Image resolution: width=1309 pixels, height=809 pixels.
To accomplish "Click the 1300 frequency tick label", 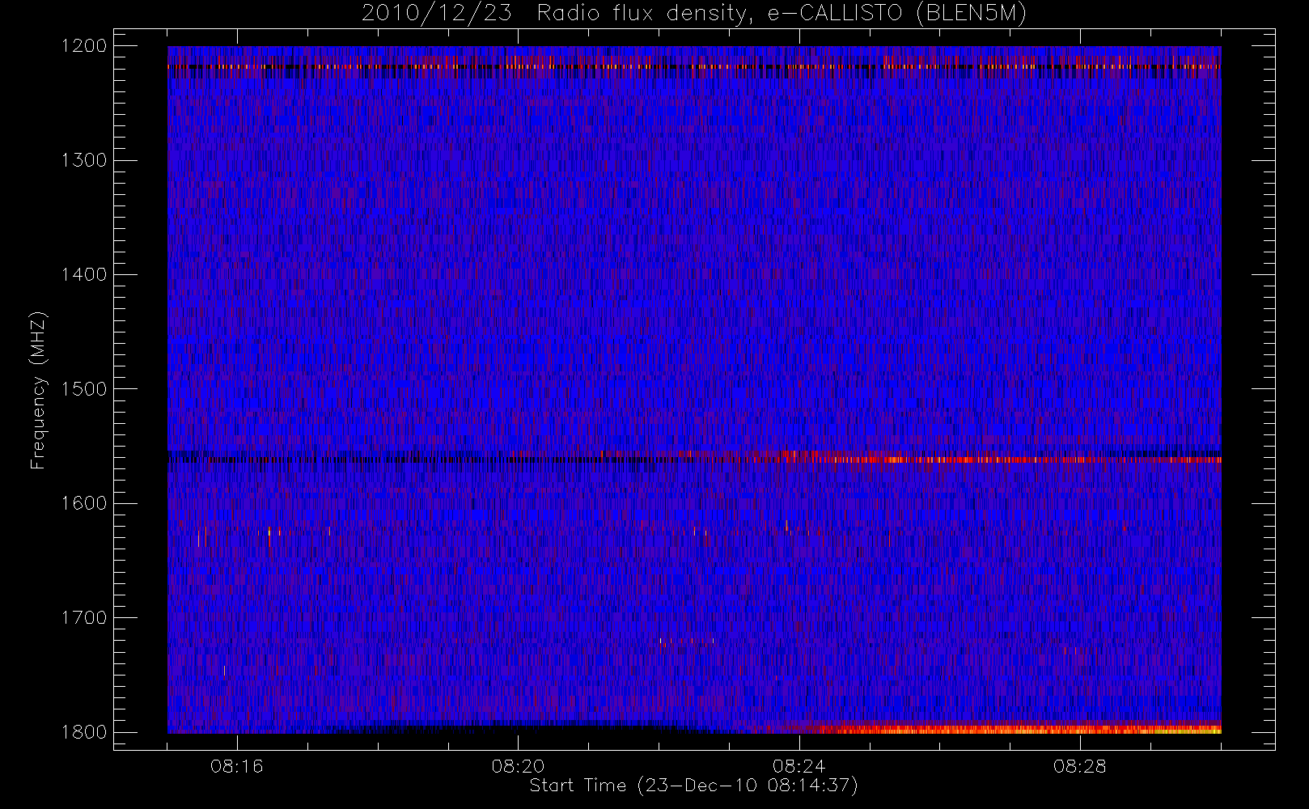I will [84, 160].
